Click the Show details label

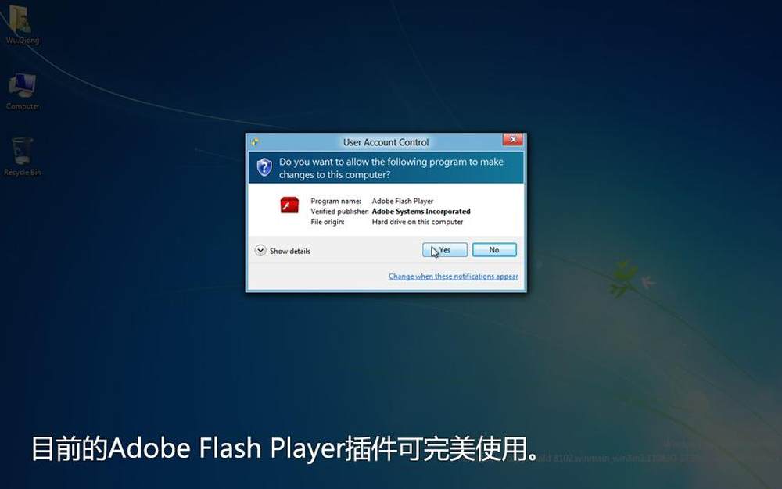tap(290, 251)
